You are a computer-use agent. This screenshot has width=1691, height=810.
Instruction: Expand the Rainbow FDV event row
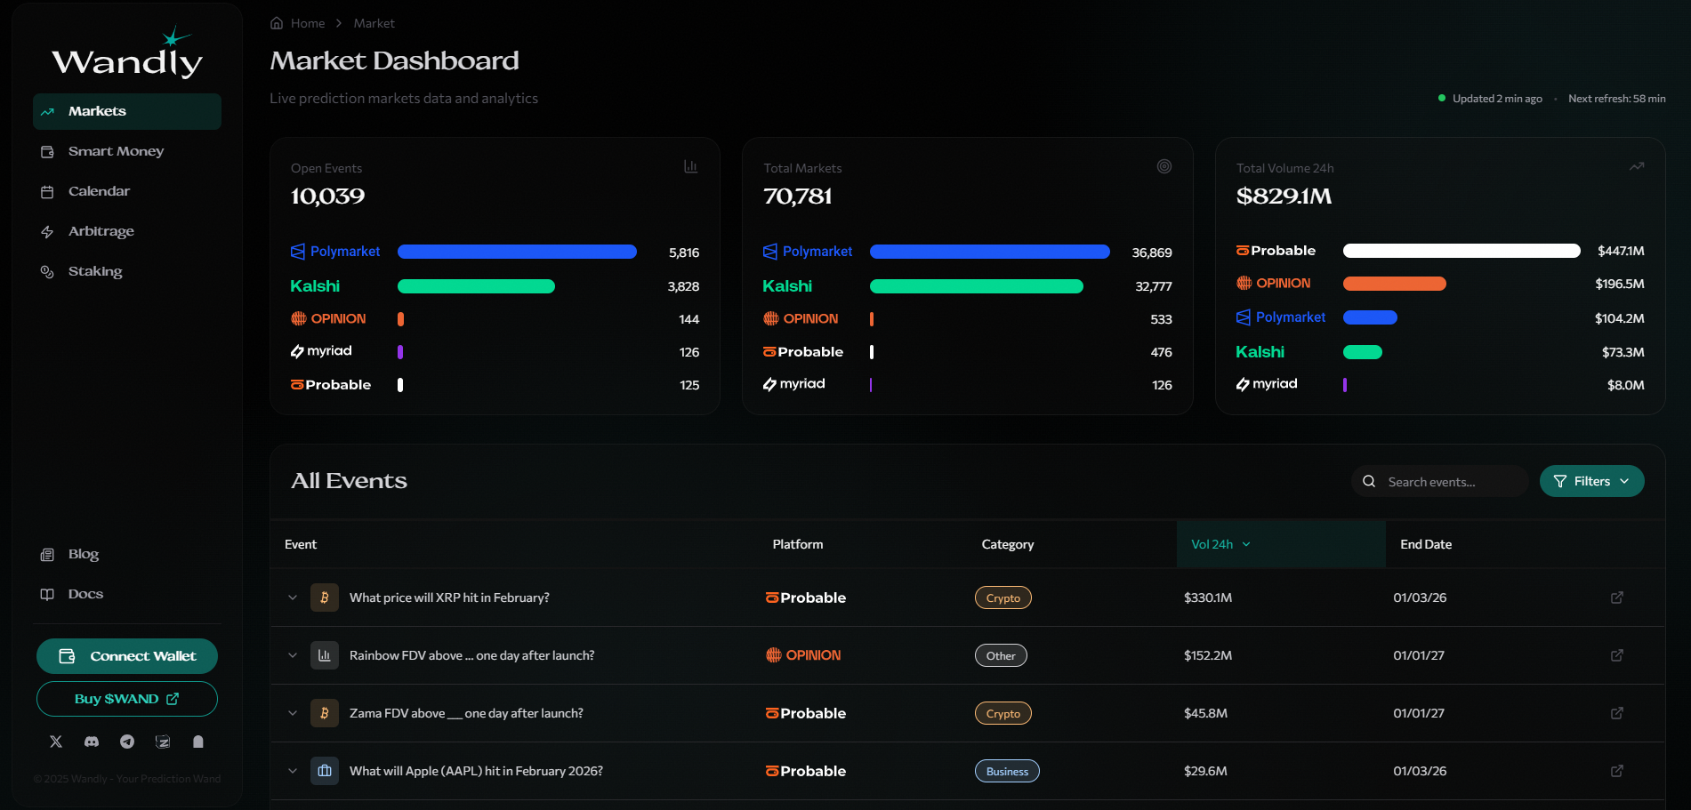[293, 655]
